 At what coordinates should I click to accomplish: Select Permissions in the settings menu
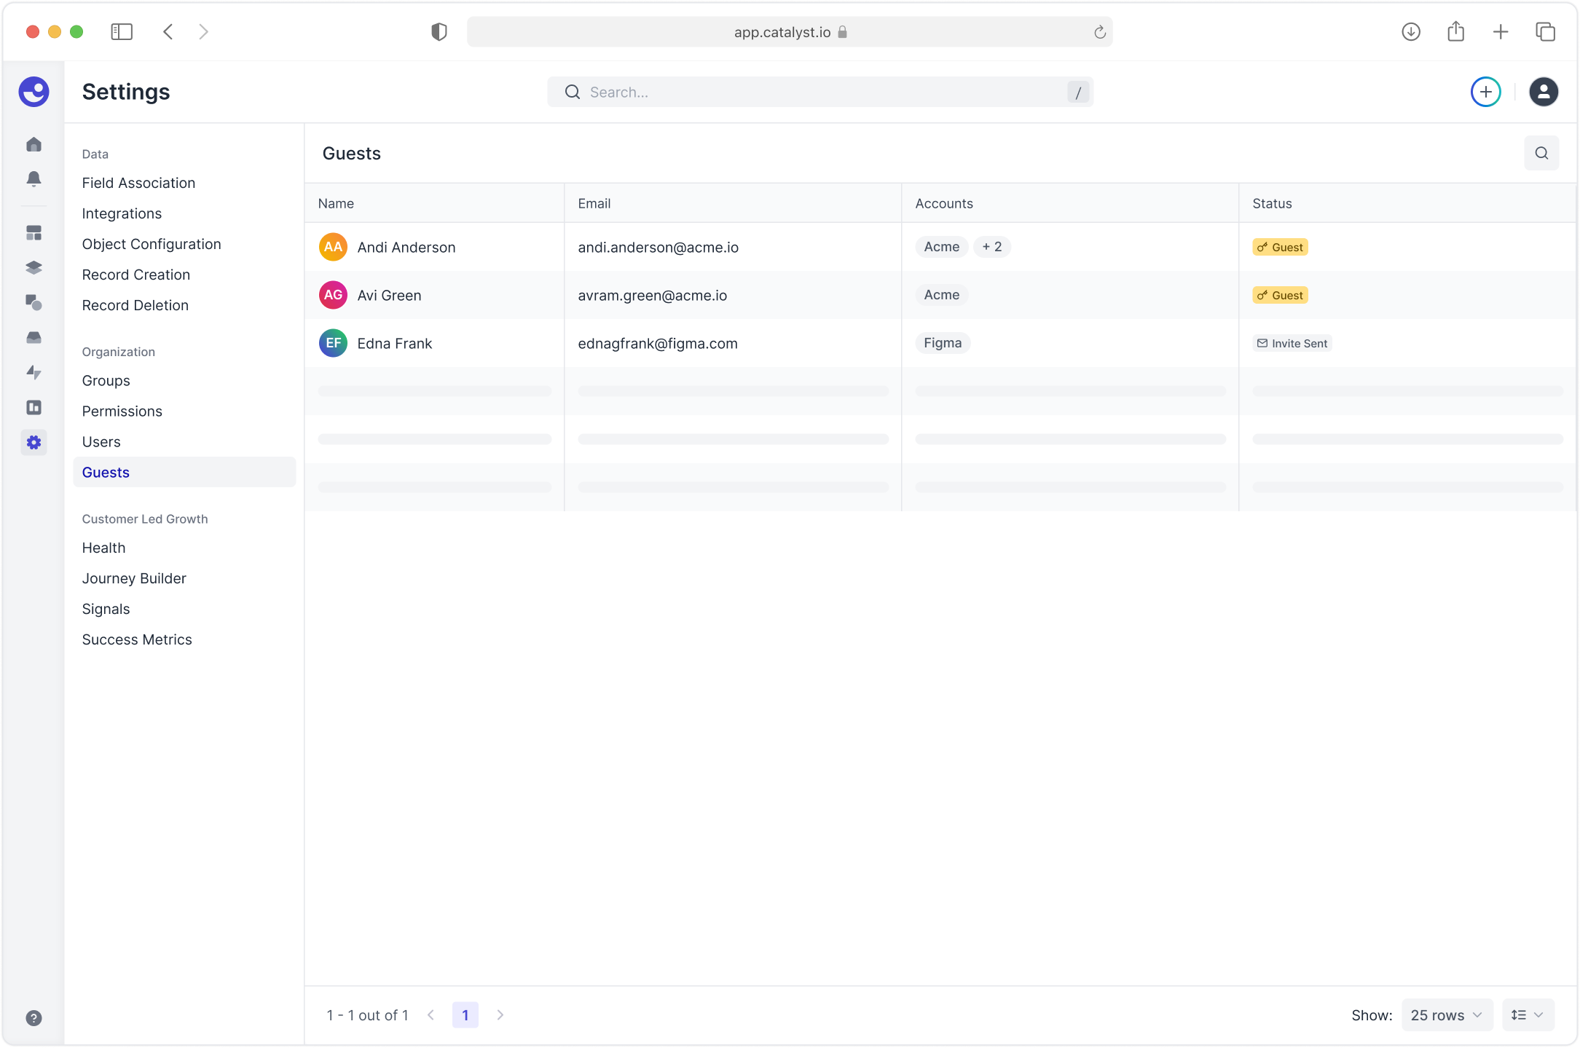coord(122,411)
